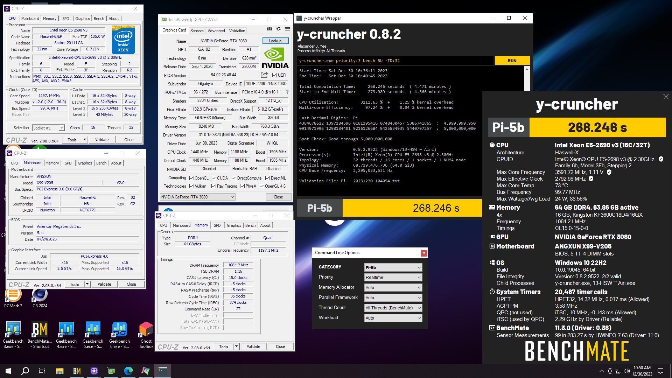This screenshot has height=378, width=672.
Task: Toggle the CUDA checkbox
Action: (213, 178)
